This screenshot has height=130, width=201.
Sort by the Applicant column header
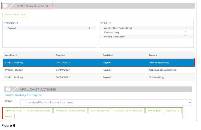point(11,55)
